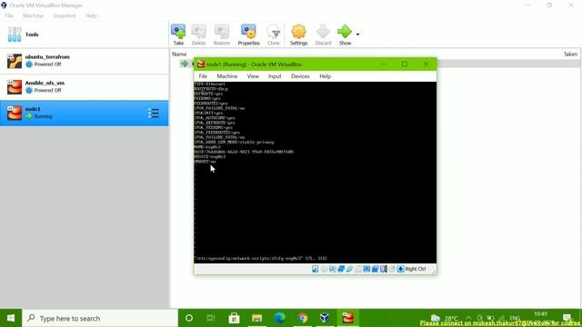Open Cortana circle icon on taskbar
Viewport: 582px width, 327px height.
[189, 318]
